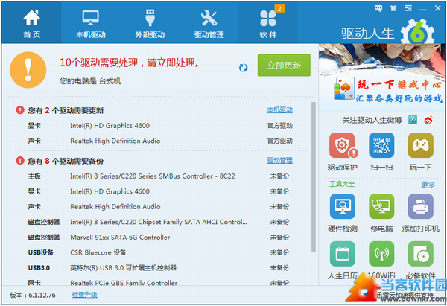Select Realtek PCIe GBE Family Controller row
Viewport: 447px width, 306px height.
point(159,283)
